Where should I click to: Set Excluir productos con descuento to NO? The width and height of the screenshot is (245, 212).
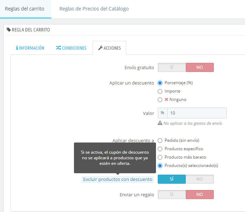pos(199,179)
